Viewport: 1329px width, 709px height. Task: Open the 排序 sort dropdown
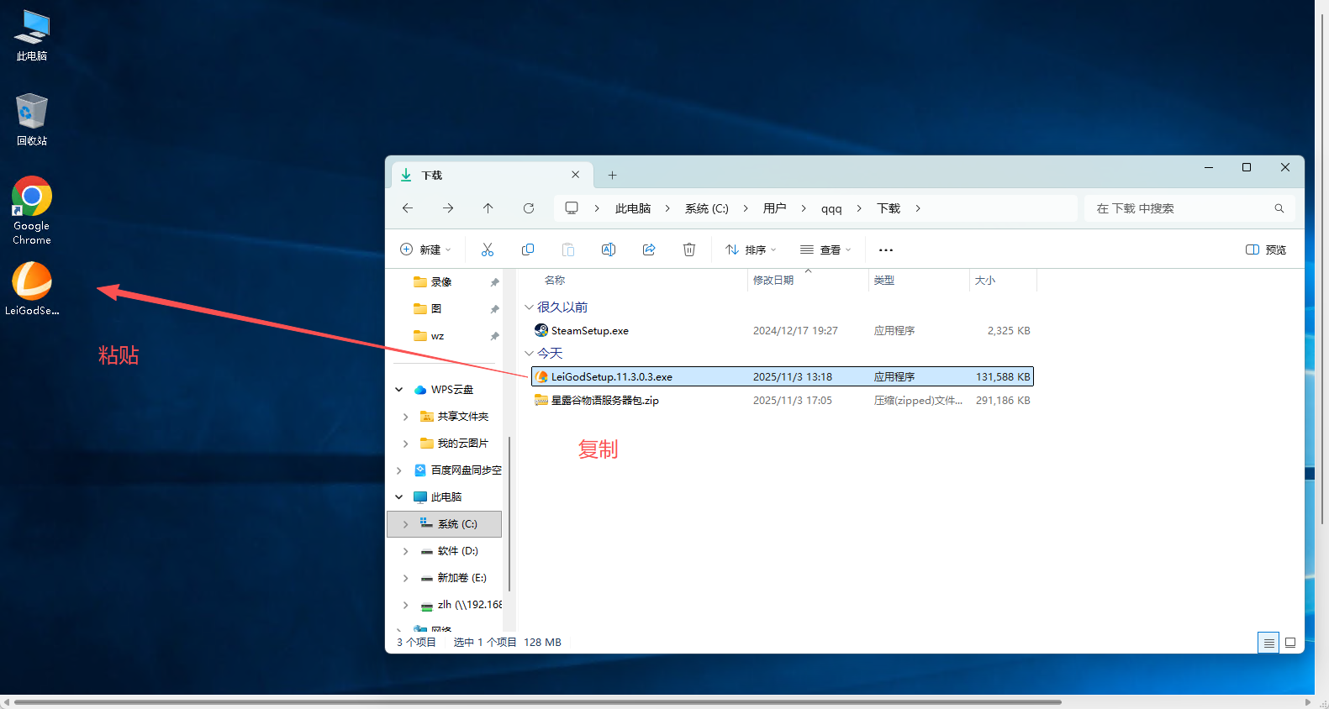(x=751, y=249)
